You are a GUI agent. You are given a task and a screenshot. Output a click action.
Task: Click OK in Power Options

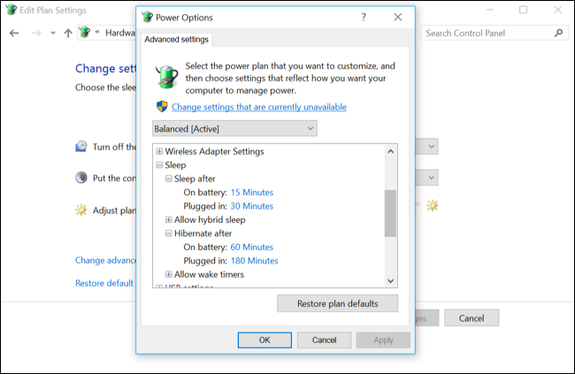pyautogui.click(x=264, y=340)
